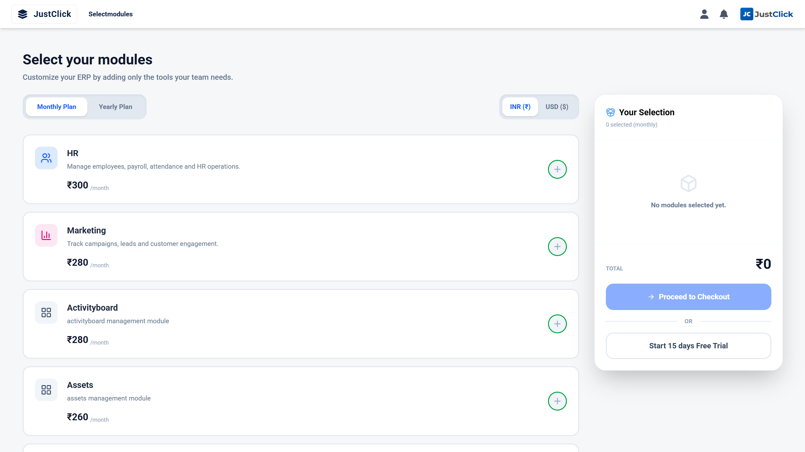805x452 pixels.
Task: Click the Activityboard grid icon
Action: click(x=46, y=313)
